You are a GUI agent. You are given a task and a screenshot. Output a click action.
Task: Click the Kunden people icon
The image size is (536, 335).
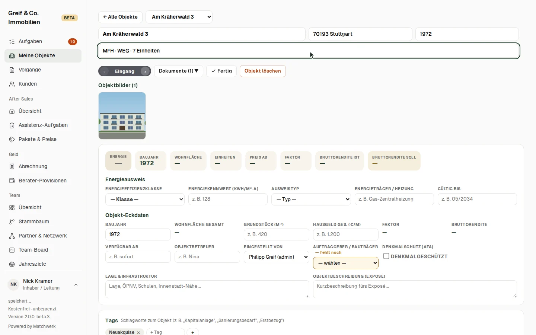coord(12,84)
